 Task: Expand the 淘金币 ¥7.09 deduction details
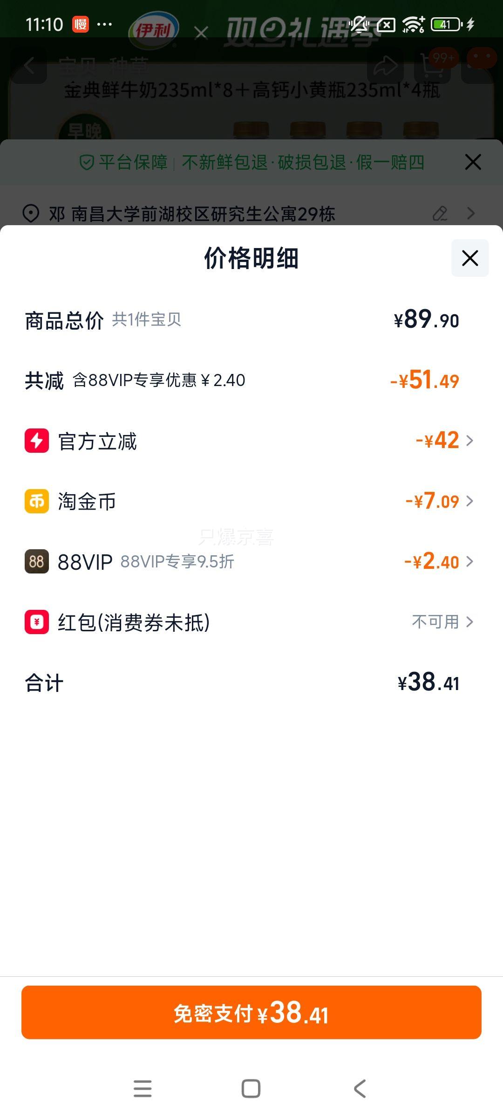coord(439,501)
